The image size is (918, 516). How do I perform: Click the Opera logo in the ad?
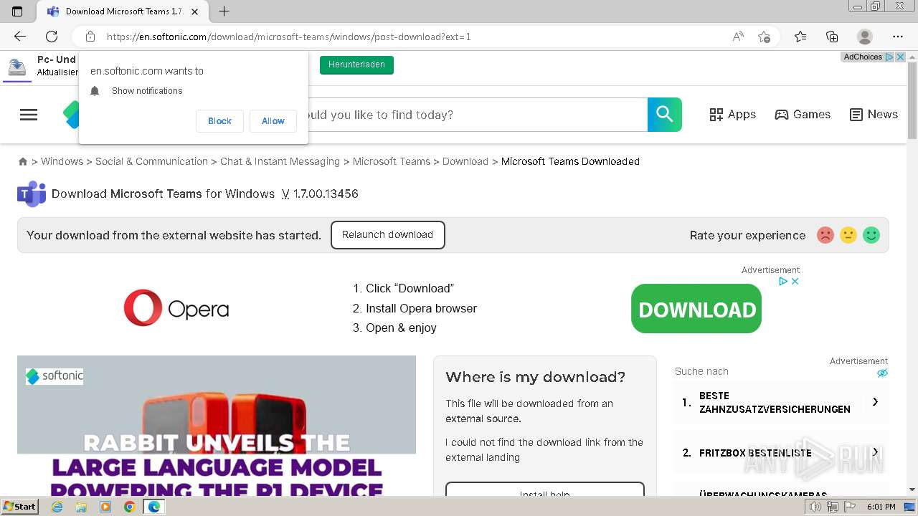coord(176,308)
